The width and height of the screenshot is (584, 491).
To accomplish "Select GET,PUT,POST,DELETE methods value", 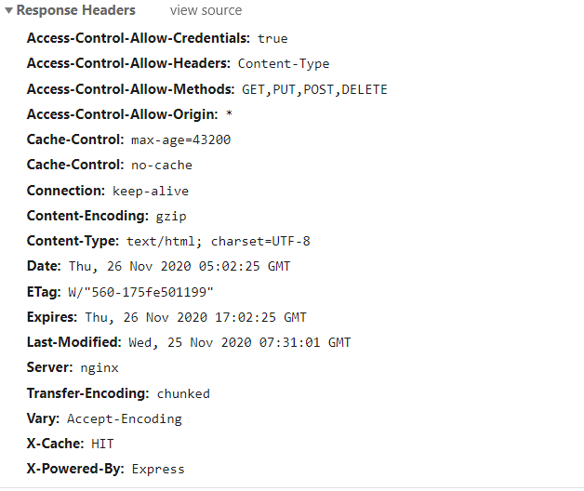I will [x=314, y=89].
